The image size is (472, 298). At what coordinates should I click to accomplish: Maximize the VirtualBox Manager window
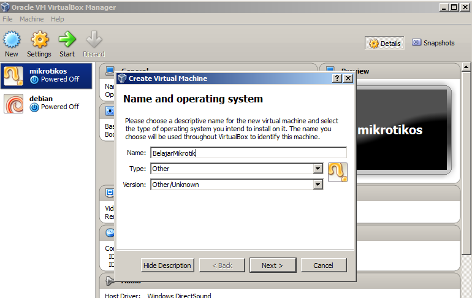[x=454, y=7]
